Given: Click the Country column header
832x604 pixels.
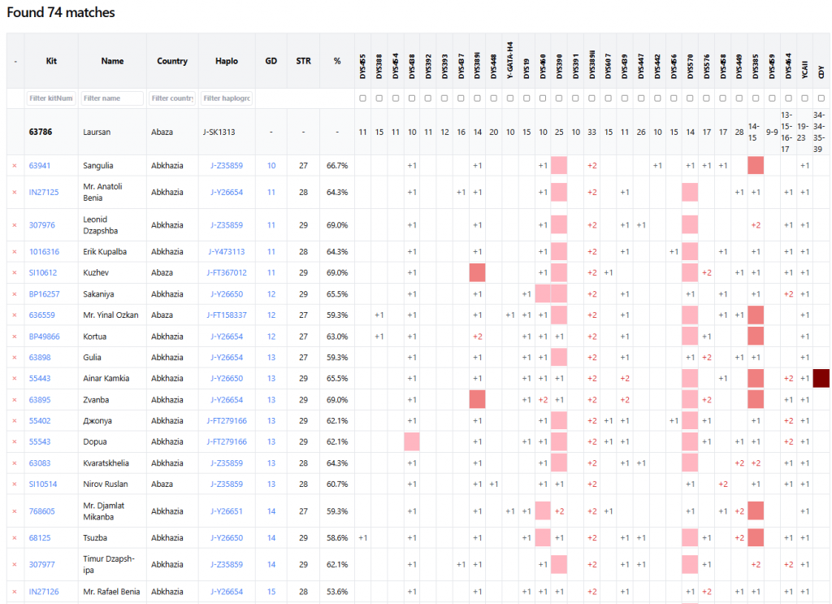Looking at the screenshot, I should tap(172, 61).
